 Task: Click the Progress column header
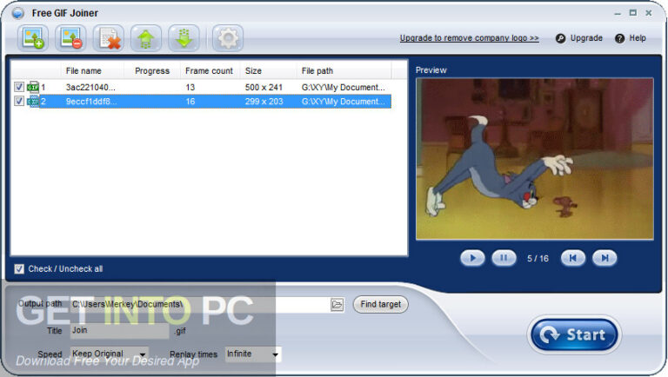pyautogui.click(x=152, y=70)
